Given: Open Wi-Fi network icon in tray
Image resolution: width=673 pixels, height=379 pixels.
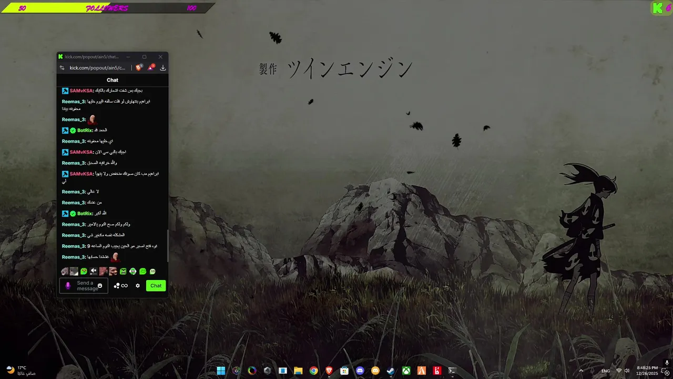Looking at the screenshot, I should tap(619, 371).
